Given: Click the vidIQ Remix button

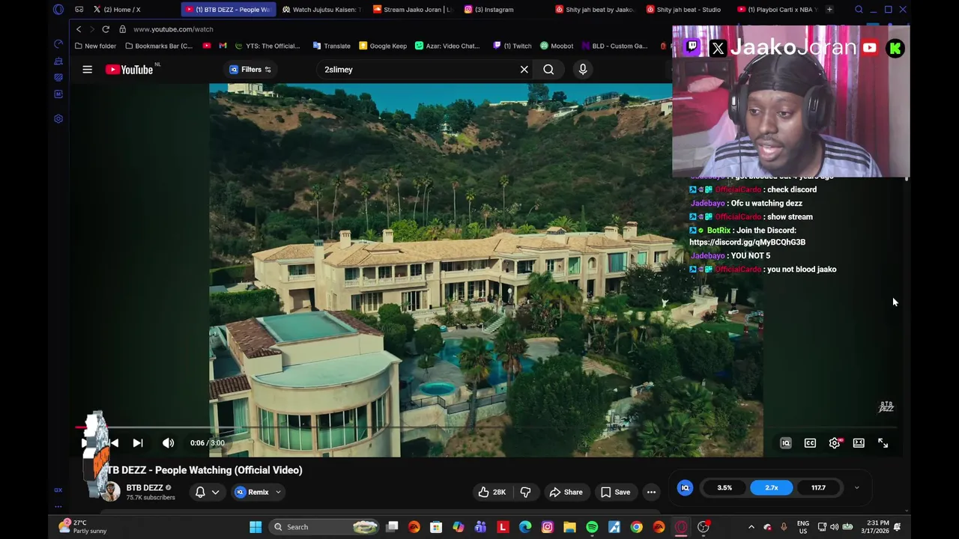Looking at the screenshot, I should point(252,492).
